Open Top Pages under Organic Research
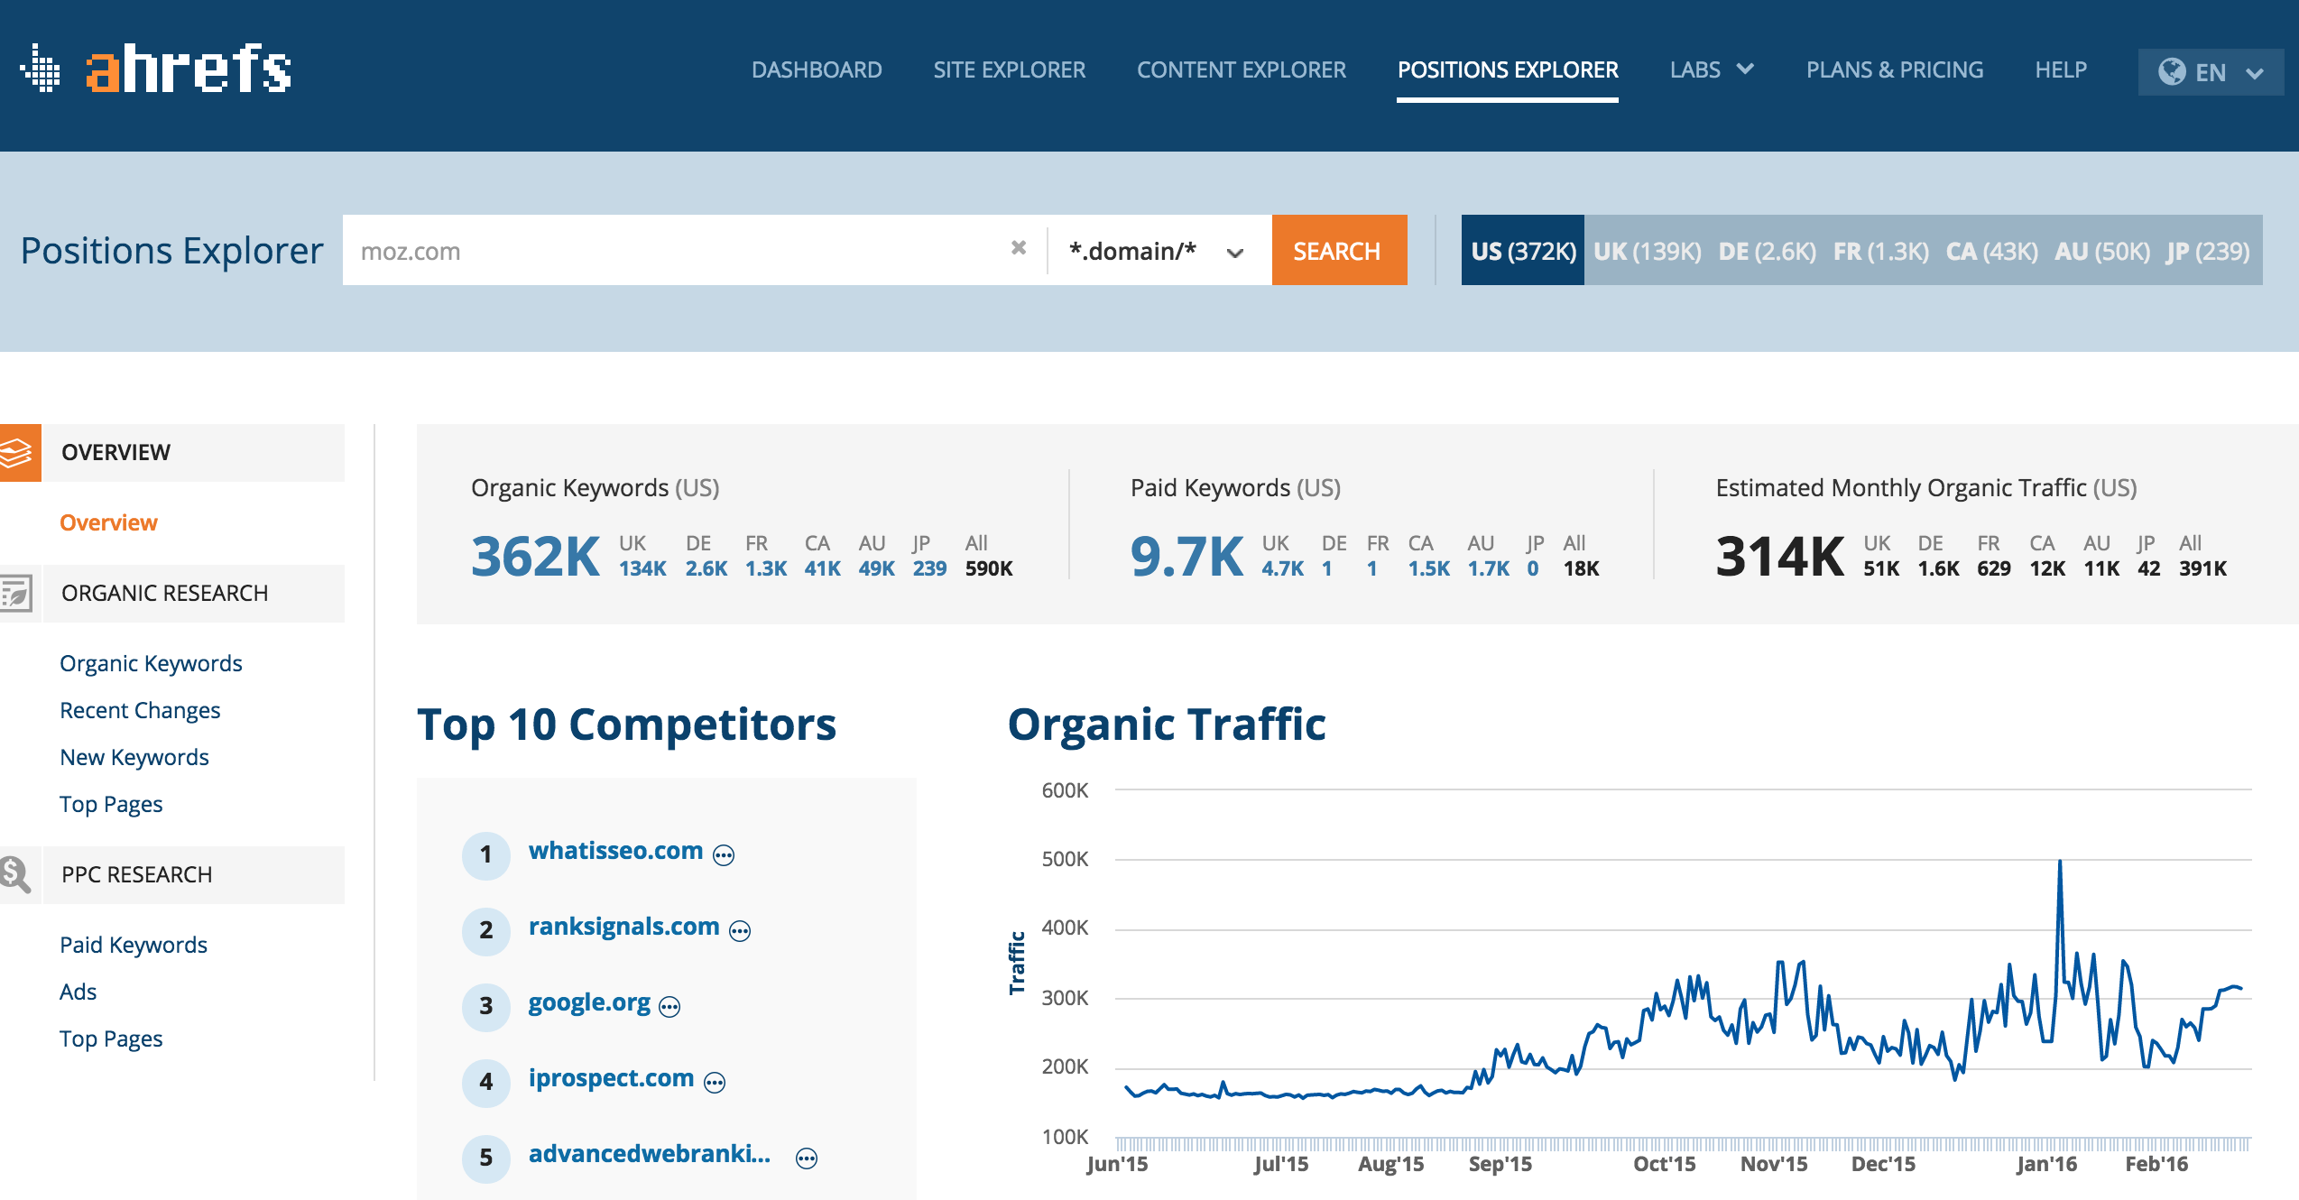 (x=111, y=804)
